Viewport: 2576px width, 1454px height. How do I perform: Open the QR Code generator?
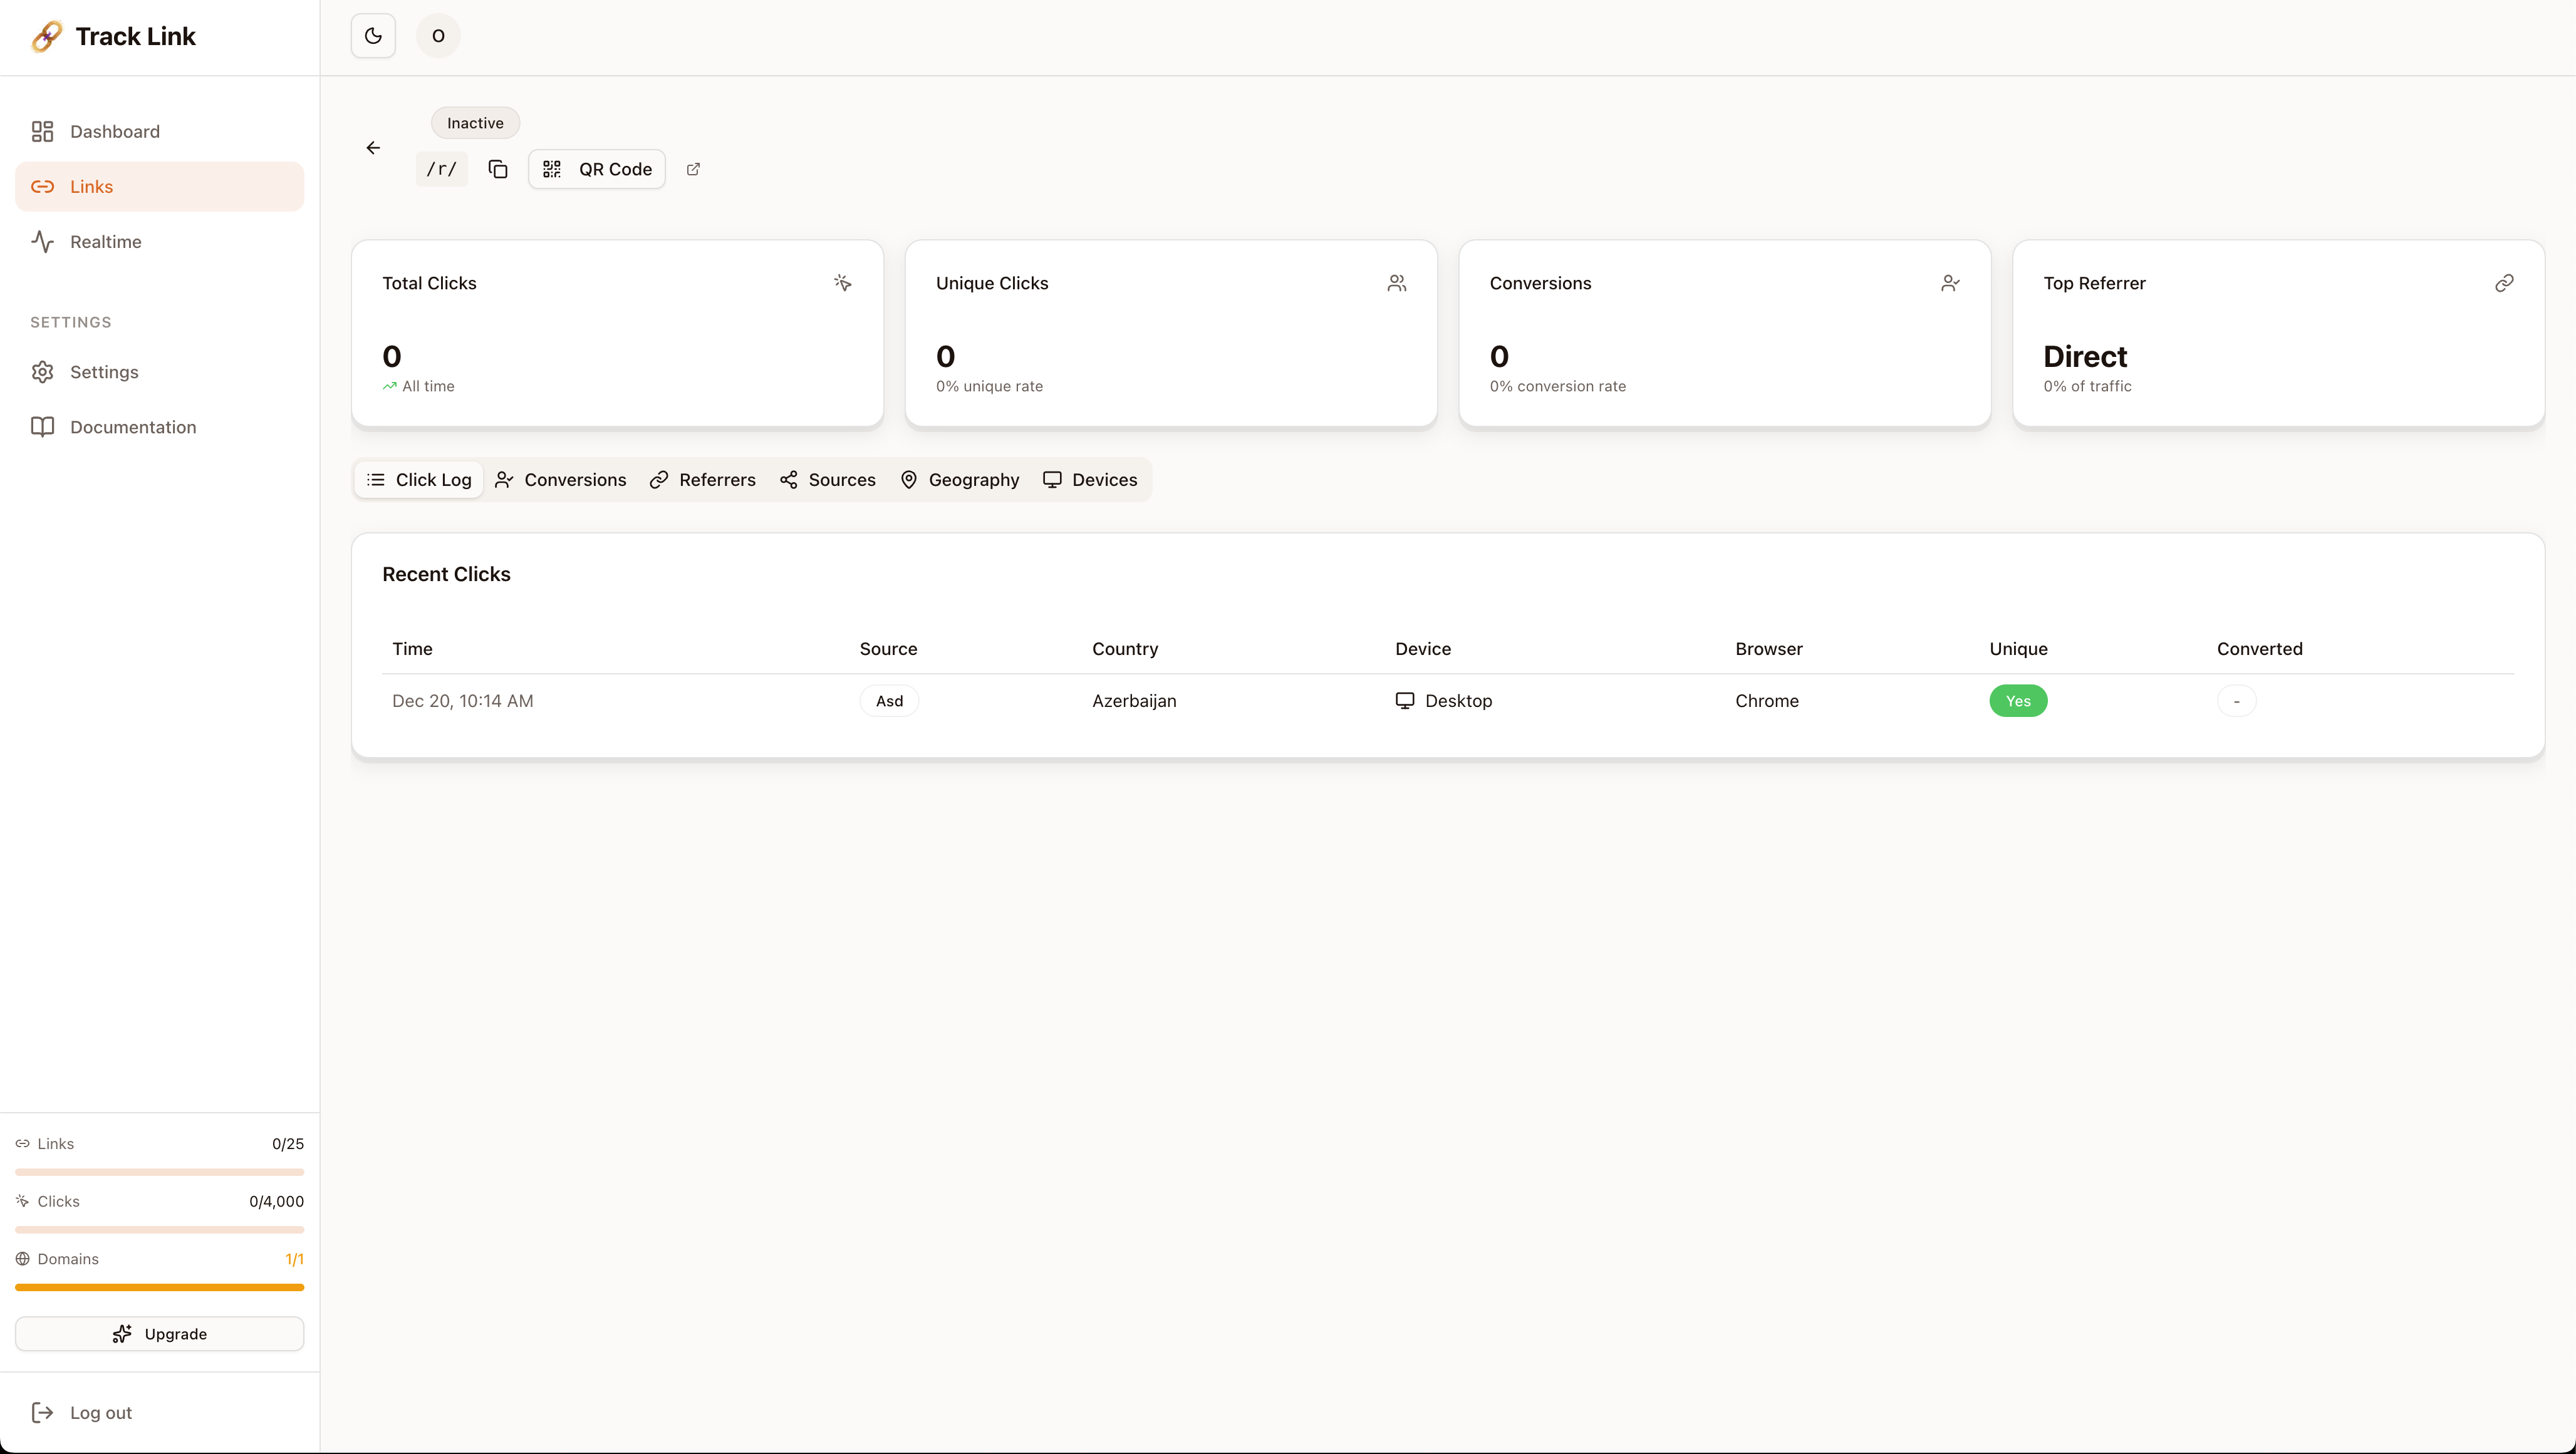click(596, 168)
